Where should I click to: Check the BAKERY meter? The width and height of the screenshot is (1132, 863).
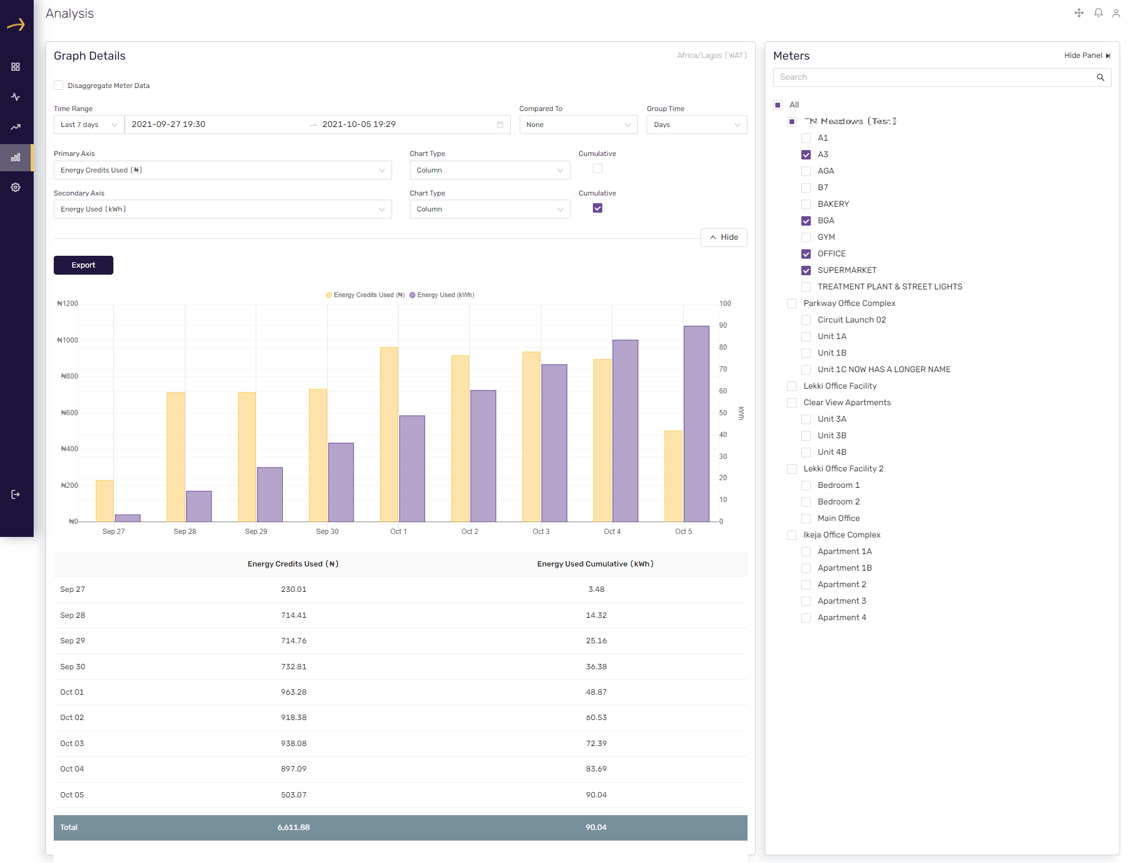806,204
